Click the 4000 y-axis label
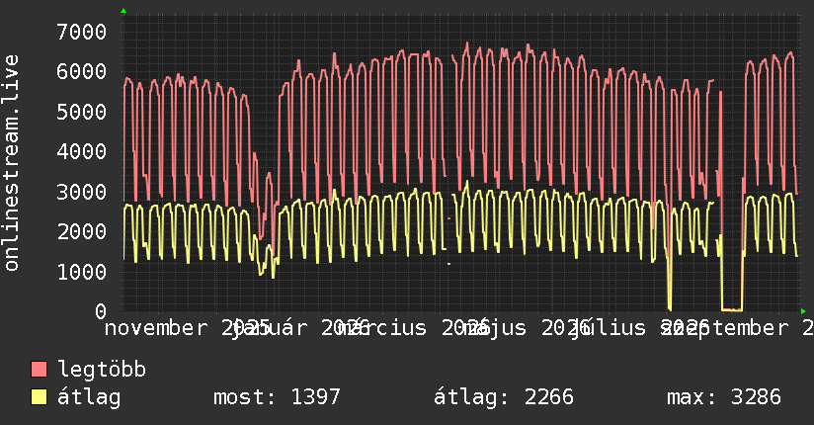The width and height of the screenshot is (814, 425). click(x=82, y=151)
